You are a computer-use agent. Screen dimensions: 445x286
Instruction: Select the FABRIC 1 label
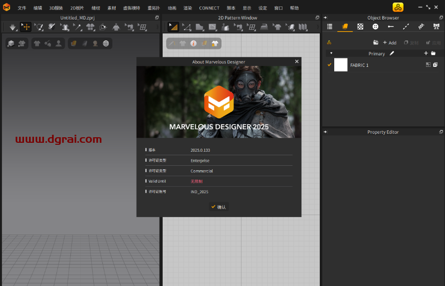pos(359,65)
